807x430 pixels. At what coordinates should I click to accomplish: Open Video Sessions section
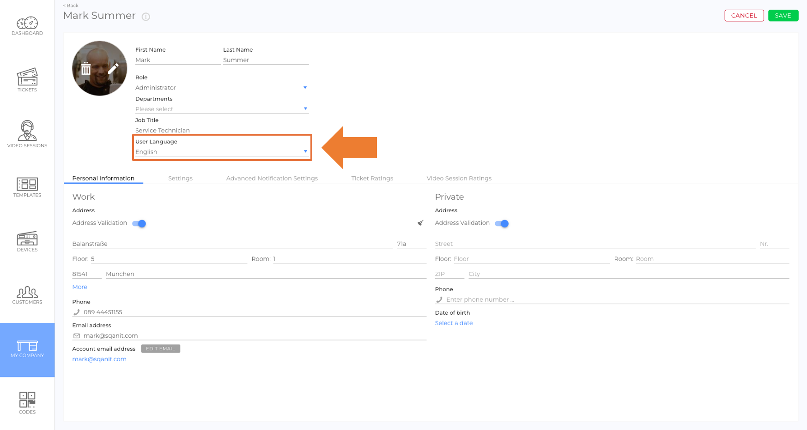tap(27, 134)
